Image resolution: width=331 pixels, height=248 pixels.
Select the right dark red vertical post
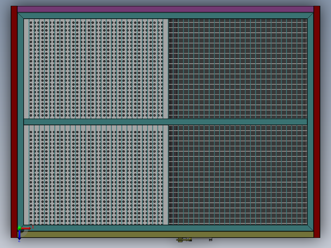click(x=317, y=122)
